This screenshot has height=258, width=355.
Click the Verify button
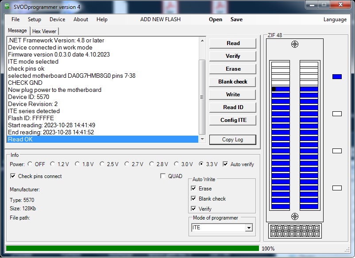[x=233, y=56]
